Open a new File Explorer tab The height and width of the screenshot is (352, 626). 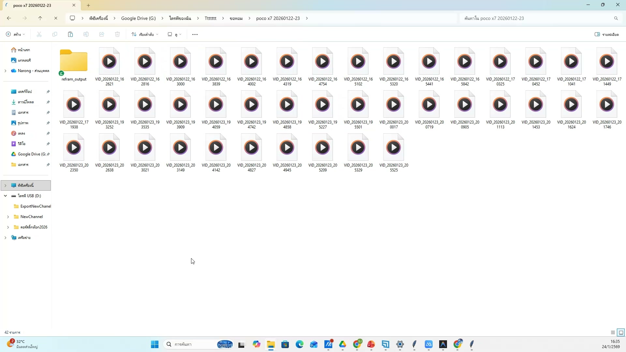[88, 5]
